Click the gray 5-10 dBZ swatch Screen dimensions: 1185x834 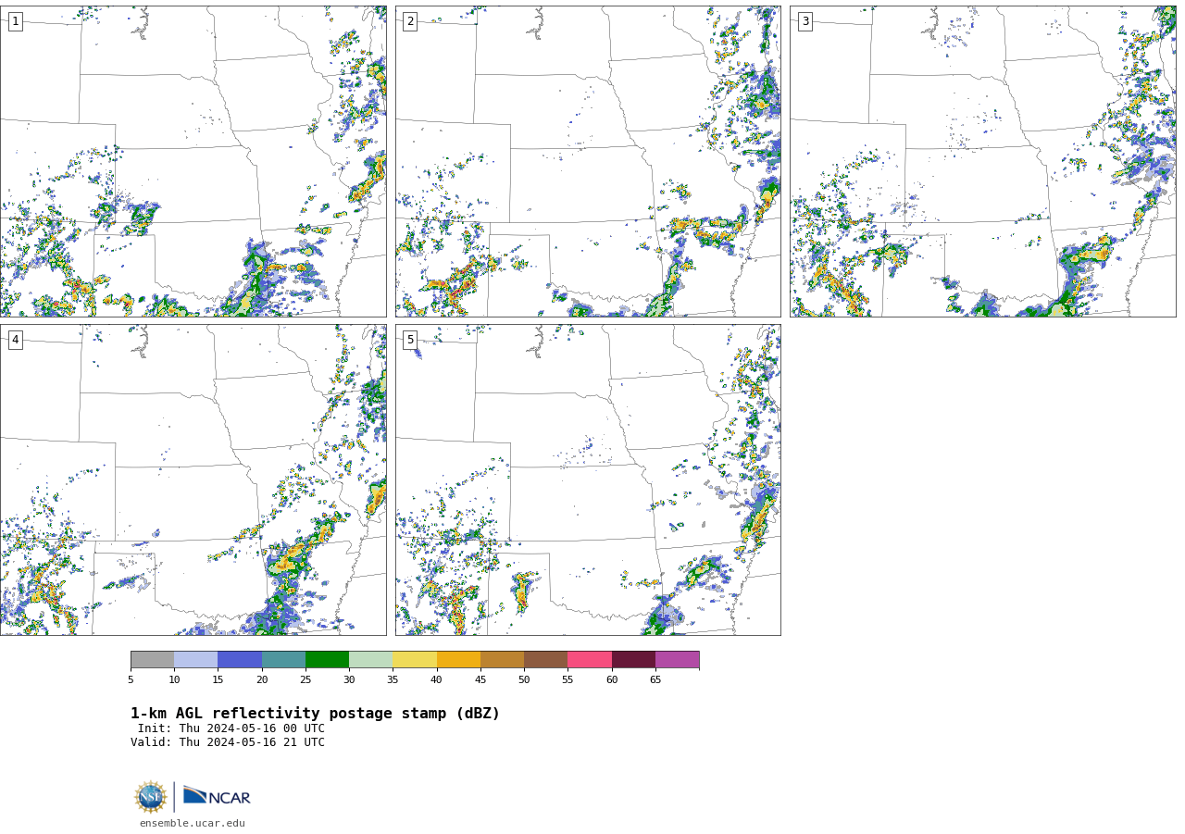152,660
